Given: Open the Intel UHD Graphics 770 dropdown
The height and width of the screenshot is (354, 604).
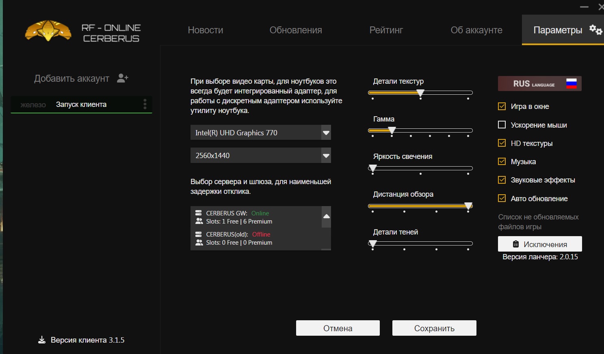Looking at the screenshot, I should coord(326,132).
